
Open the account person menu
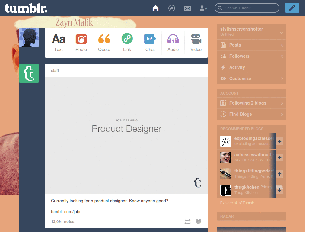click(203, 8)
